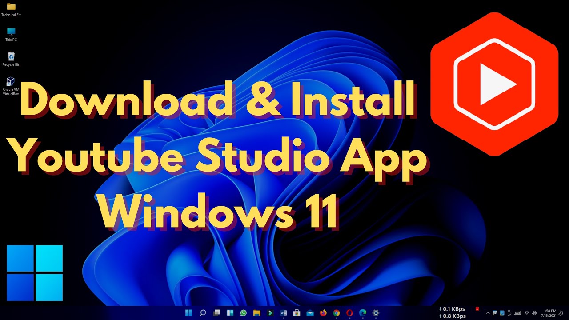The image size is (569, 320).
Task: Open Task View from the taskbar
Action: [216, 313]
